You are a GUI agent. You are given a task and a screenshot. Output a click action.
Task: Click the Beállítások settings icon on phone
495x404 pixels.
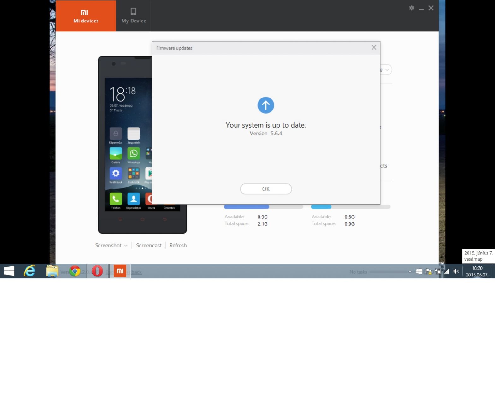click(116, 173)
